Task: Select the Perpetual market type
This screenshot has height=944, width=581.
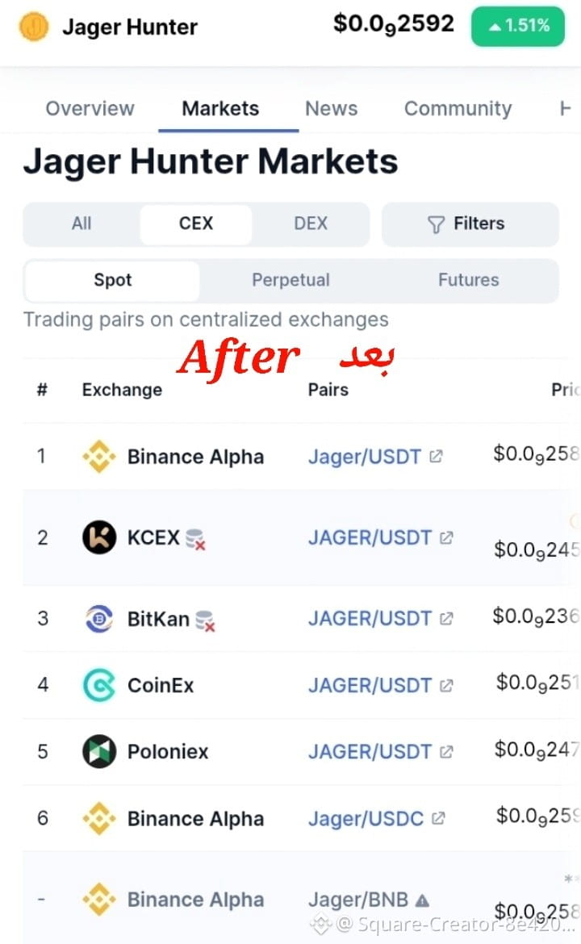Action: [x=290, y=280]
